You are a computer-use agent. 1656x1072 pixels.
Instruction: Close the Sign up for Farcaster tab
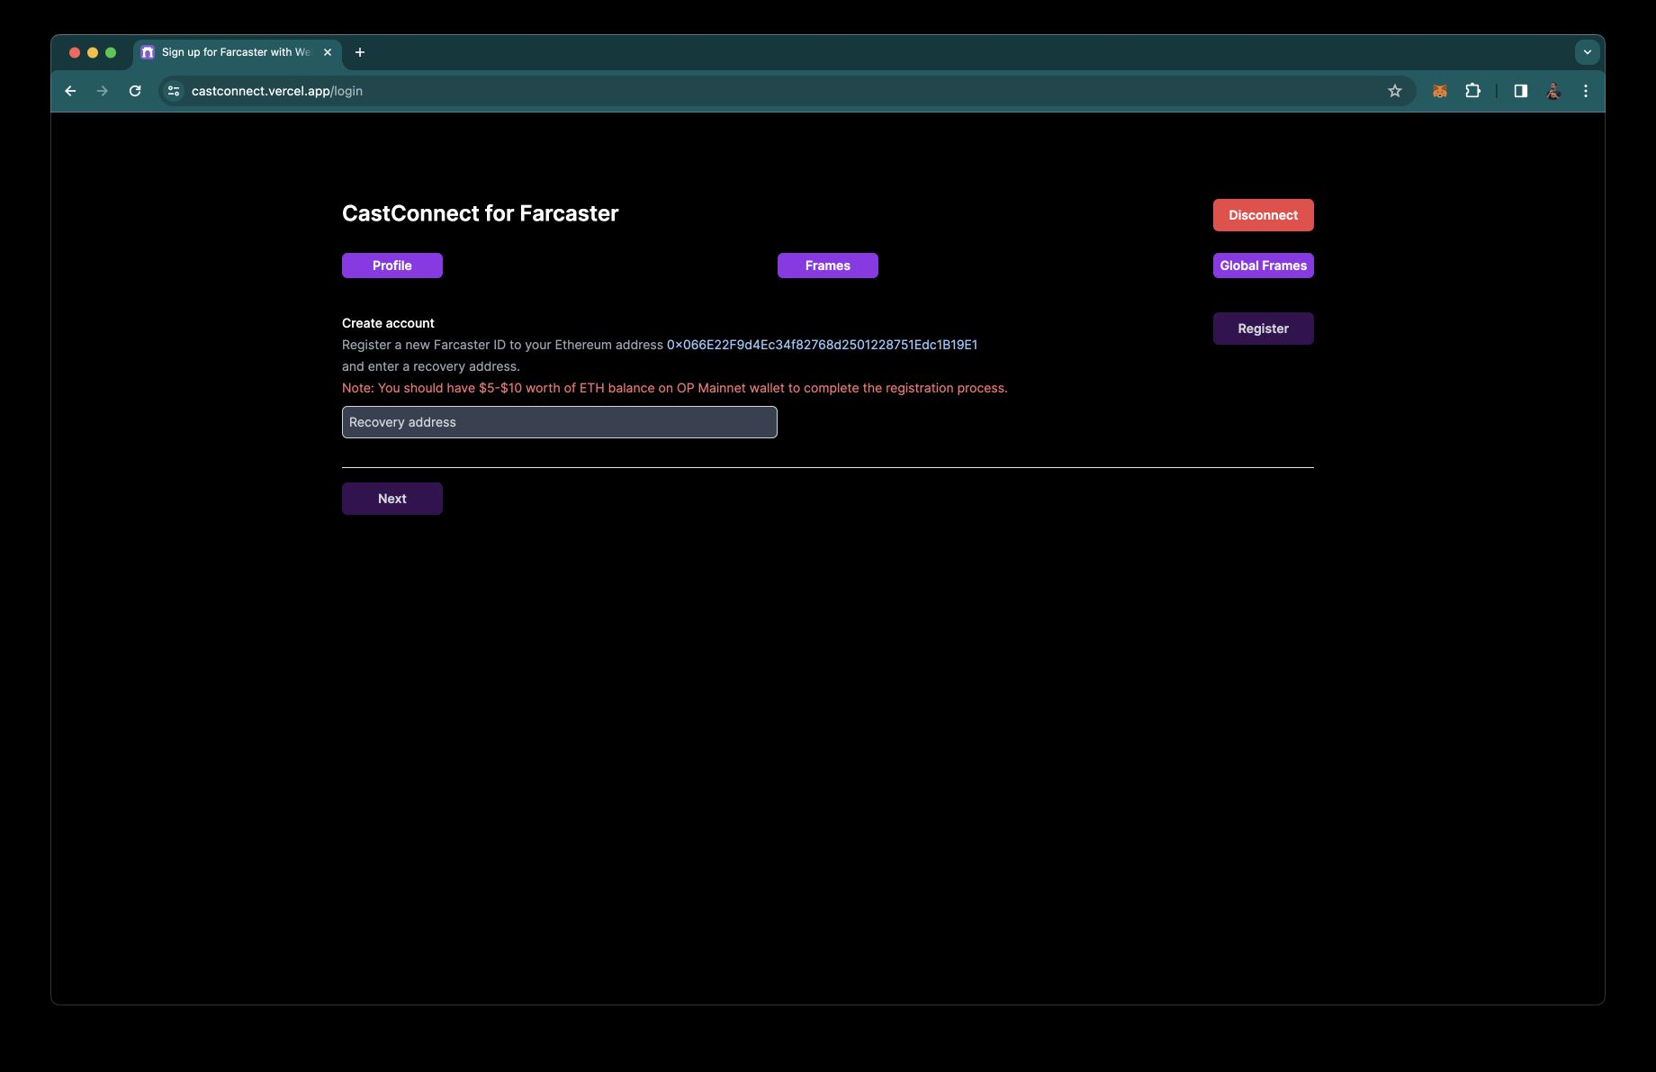(328, 52)
